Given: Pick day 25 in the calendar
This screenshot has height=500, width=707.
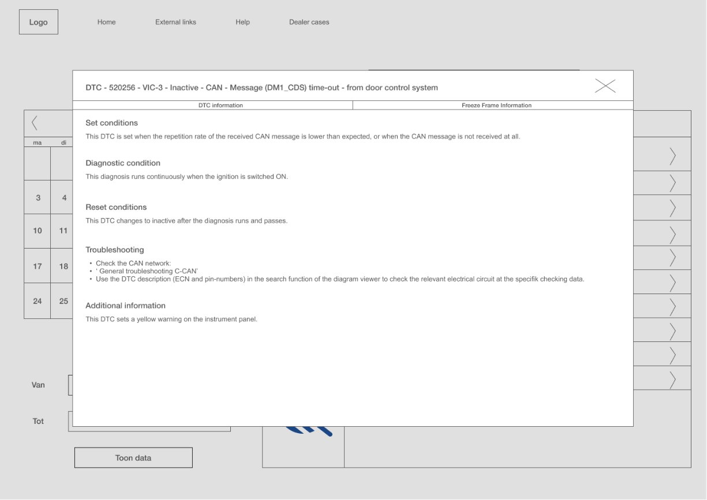Looking at the screenshot, I should coord(63,301).
